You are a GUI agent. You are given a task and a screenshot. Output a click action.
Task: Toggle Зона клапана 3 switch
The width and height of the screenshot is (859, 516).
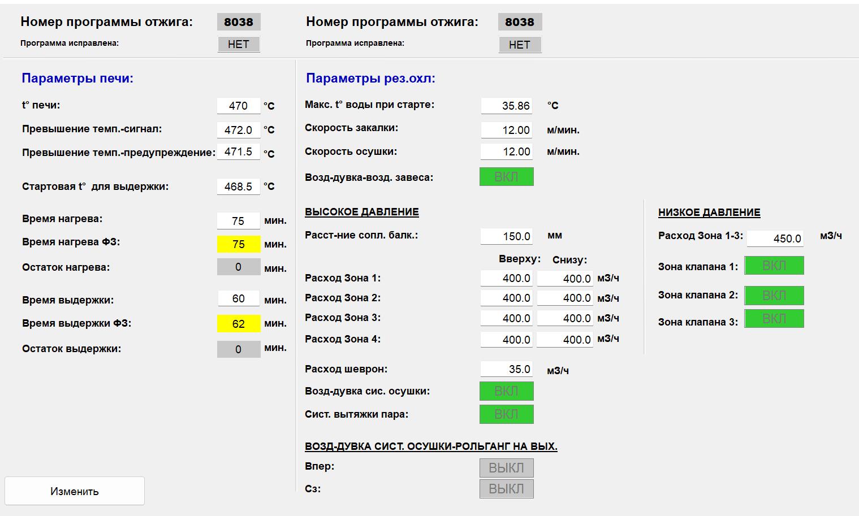point(774,319)
